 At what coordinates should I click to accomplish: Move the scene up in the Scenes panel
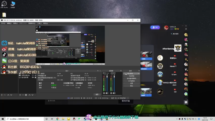pyautogui.click(x=8, y=95)
